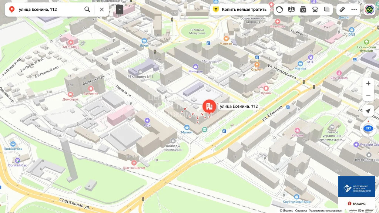Click the bus stop icon near Каштан
Image resolution: width=379 pixels, height=213 pixels.
click(208, 43)
